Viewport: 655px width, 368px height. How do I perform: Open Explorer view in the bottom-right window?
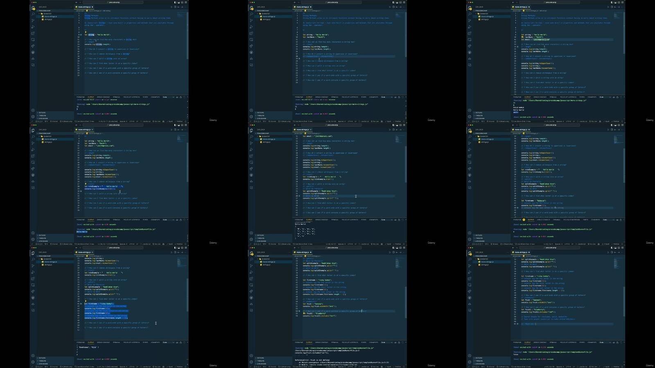click(x=470, y=253)
